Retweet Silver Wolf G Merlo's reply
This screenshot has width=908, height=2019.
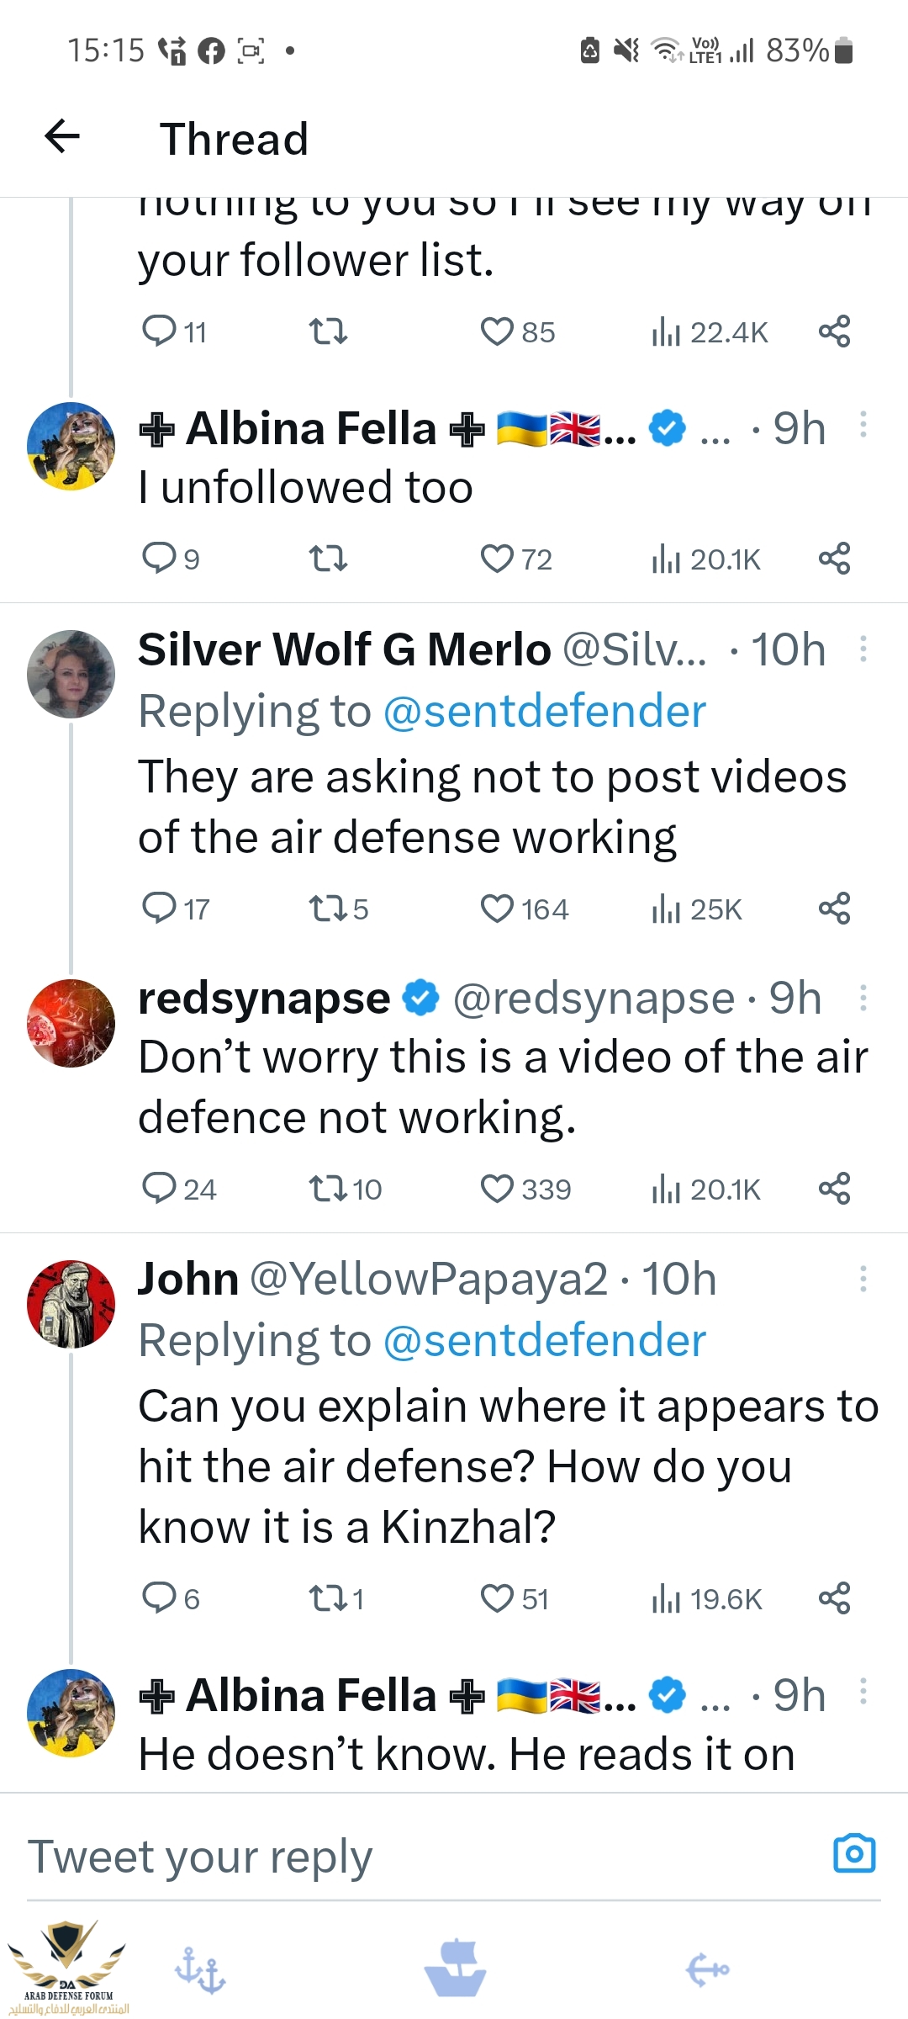pyautogui.click(x=328, y=909)
